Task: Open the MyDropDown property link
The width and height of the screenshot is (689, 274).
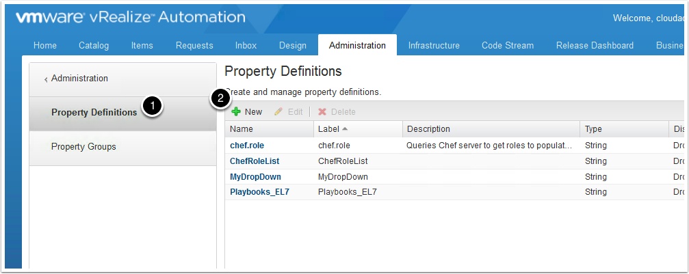Action: point(255,177)
